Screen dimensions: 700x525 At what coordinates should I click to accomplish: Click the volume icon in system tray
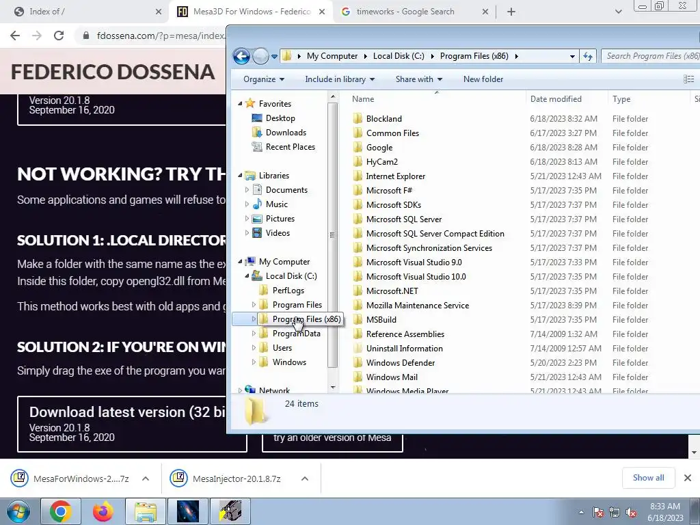(630, 513)
